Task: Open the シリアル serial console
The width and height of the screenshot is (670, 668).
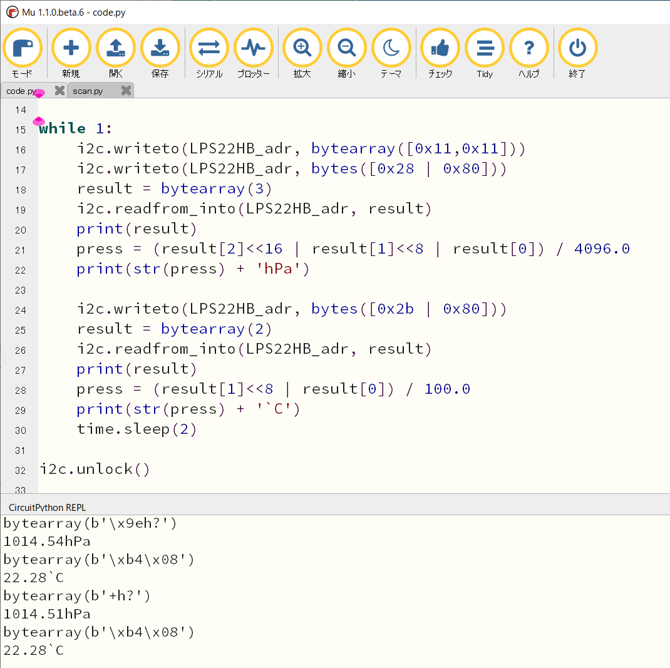Action: [x=209, y=48]
